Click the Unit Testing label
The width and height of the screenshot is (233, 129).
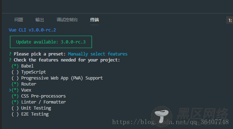(36, 108)
